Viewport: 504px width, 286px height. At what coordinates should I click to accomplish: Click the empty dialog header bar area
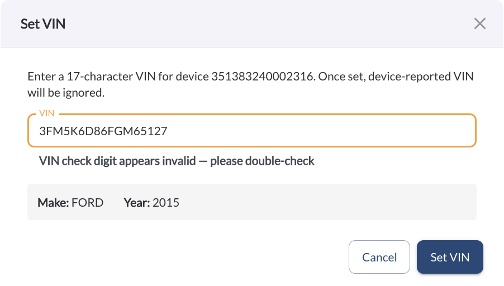coord(251,23)
